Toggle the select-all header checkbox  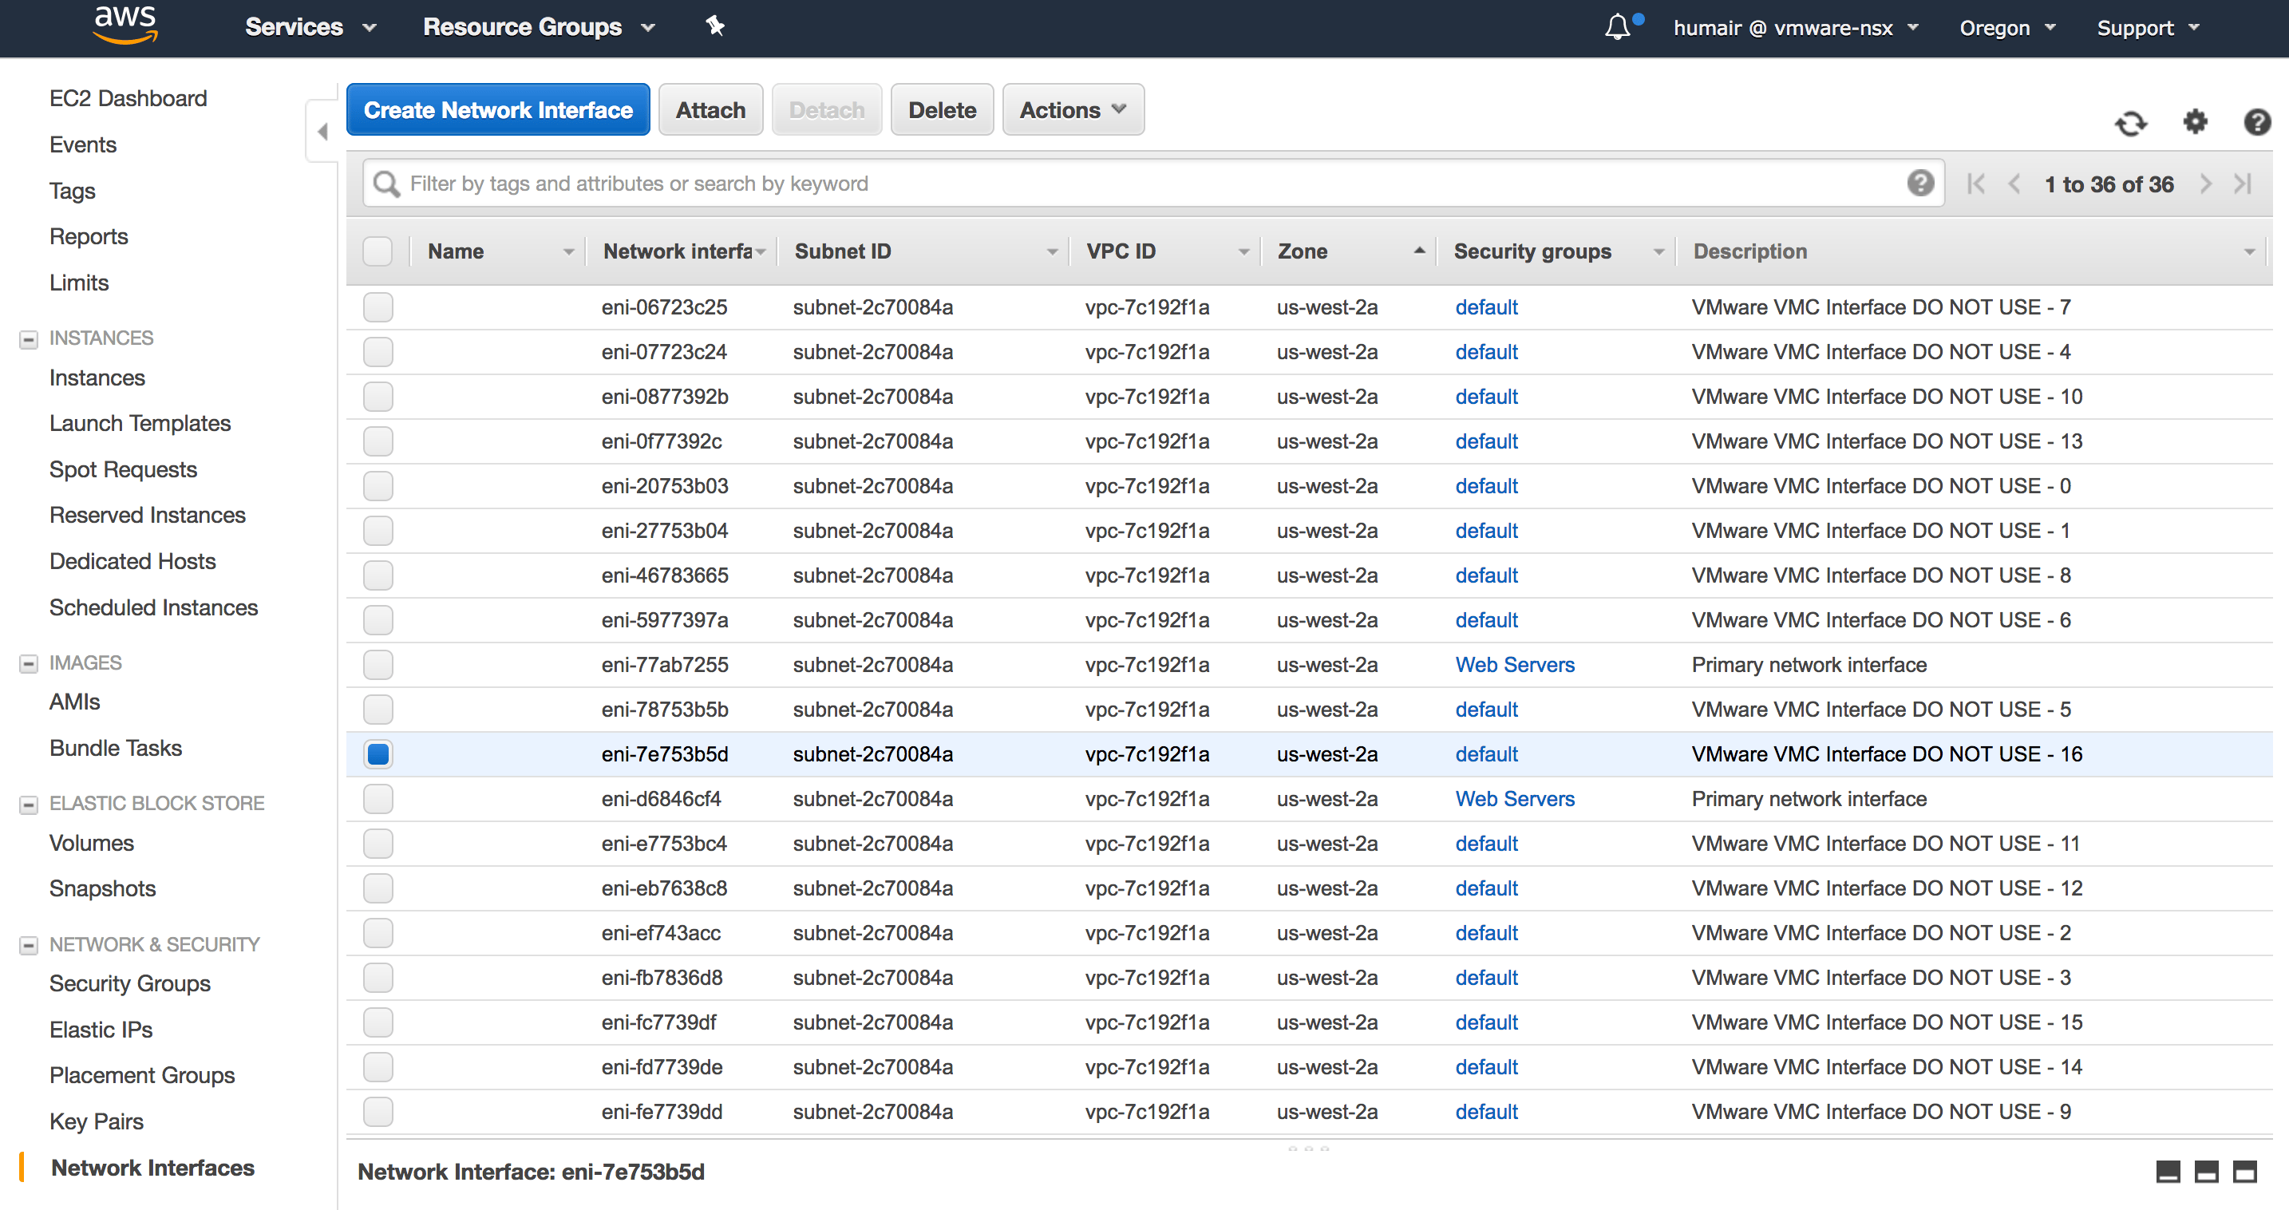coord(378,251)
